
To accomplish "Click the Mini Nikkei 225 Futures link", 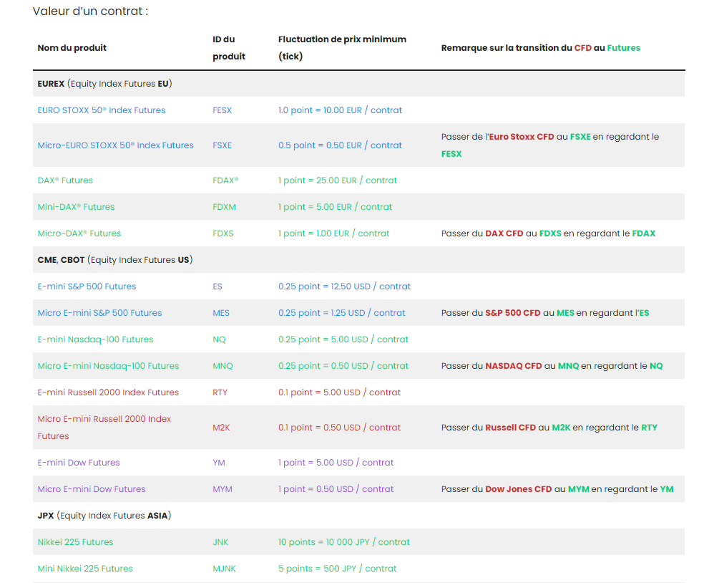I will [x=85, y=569].
